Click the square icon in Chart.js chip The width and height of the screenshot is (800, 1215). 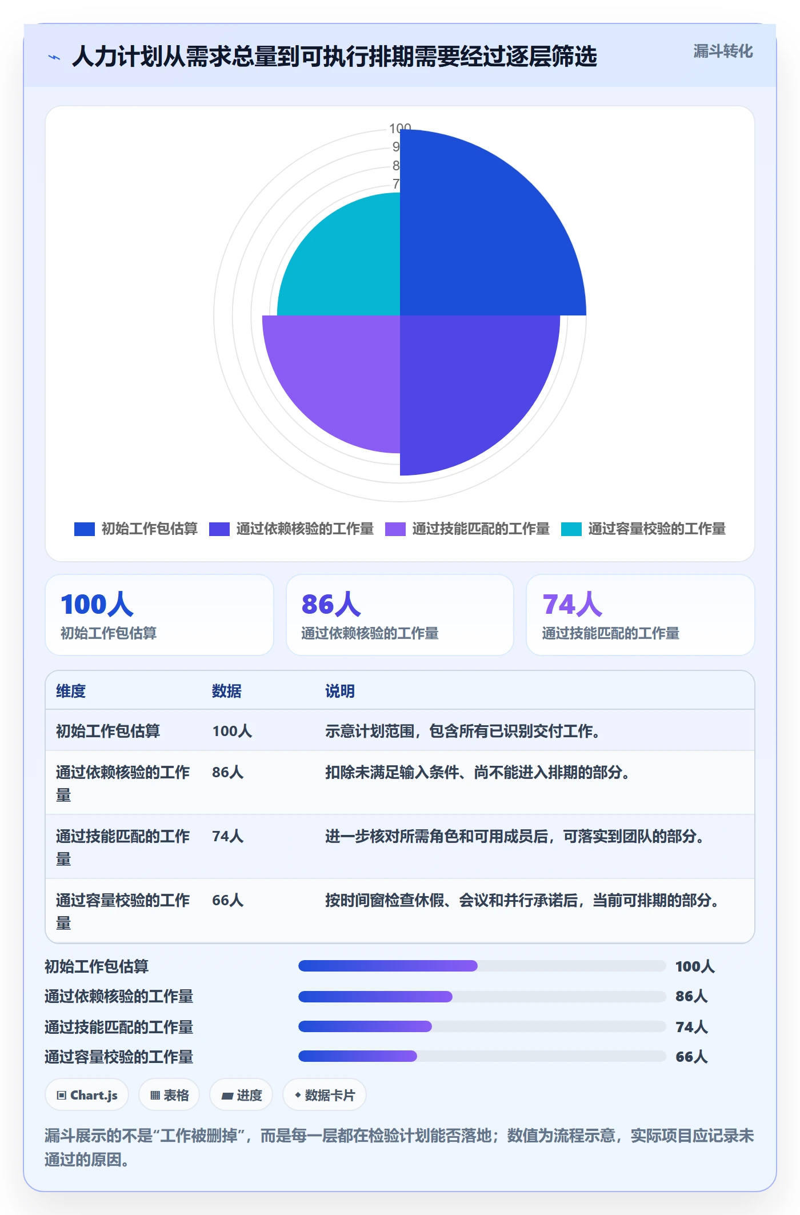click(x=62, y=1096)
